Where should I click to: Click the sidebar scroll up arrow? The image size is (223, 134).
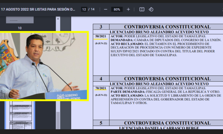tap(58, 19)
